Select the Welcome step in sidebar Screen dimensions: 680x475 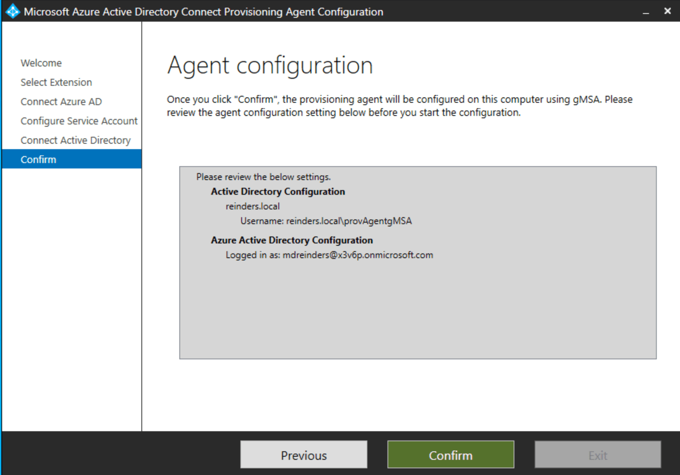[41, 62]
